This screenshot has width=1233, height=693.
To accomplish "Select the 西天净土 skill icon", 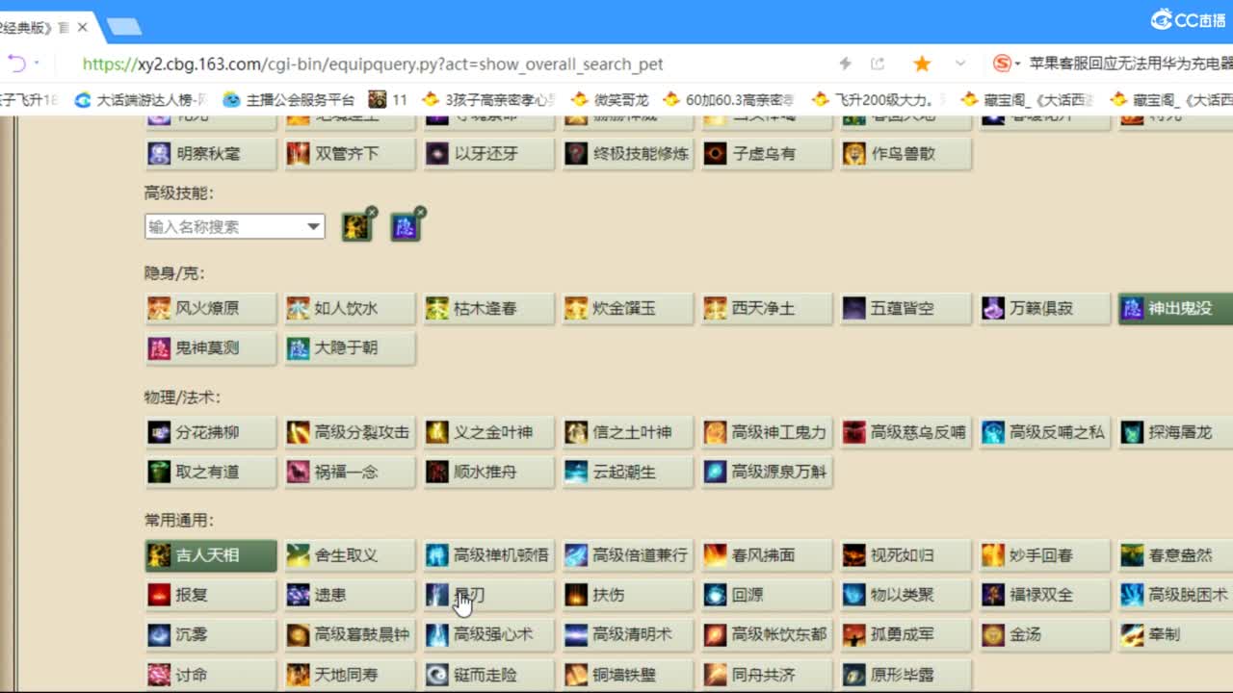I will (716, 309).
